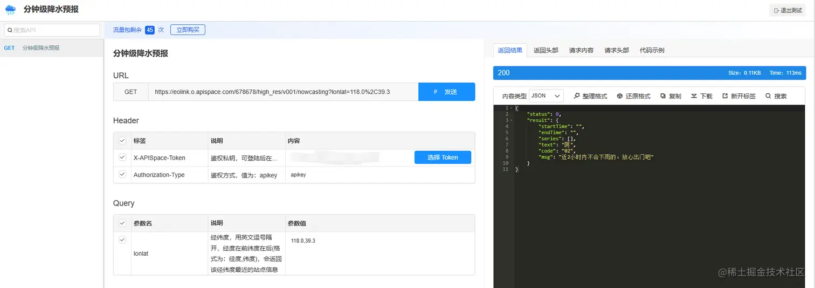This screenshot has width=815, height=288.
Task: Click the 鉴权私钥 description cell
Action: click(245, 158)
